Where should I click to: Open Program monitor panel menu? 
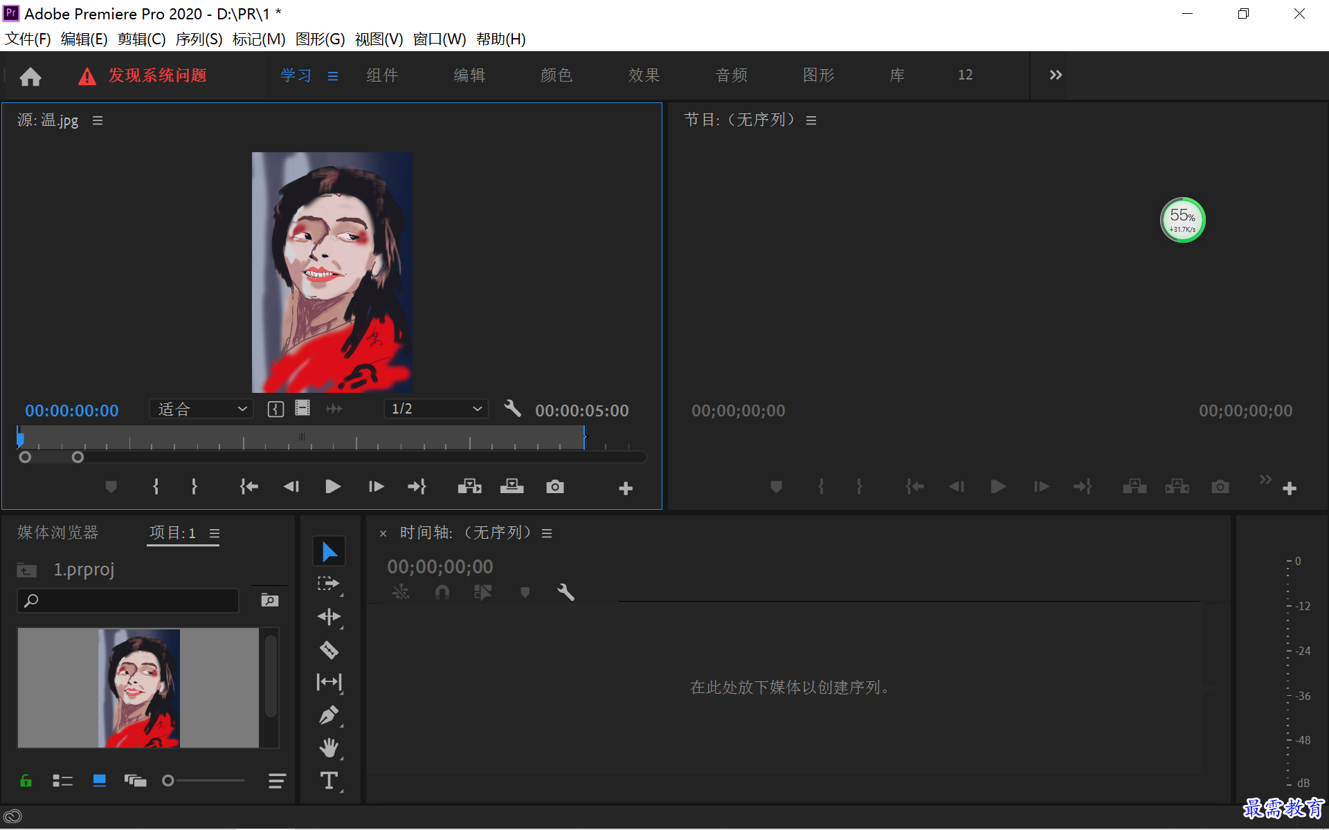pyautogui.click(x=811, y=120)
